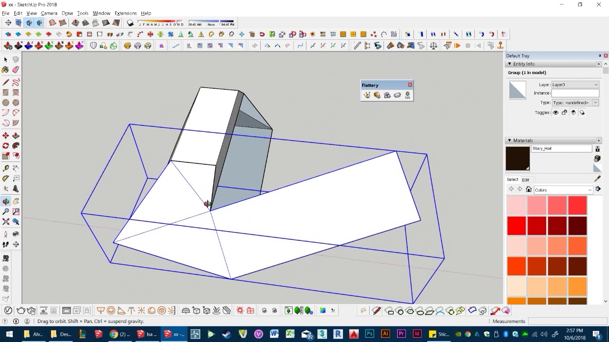Activate the Paint Bucket tool
609x342 pixels.
6,70
